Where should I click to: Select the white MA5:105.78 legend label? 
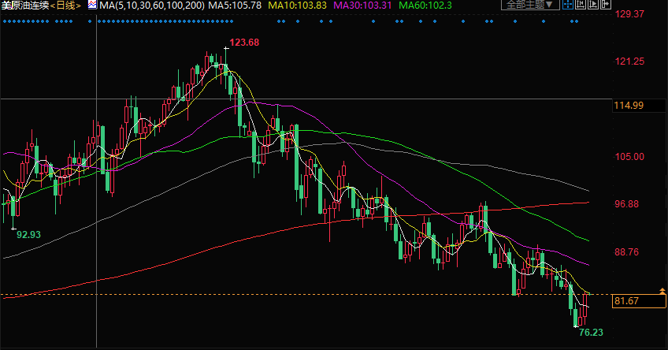click(236, 6)
